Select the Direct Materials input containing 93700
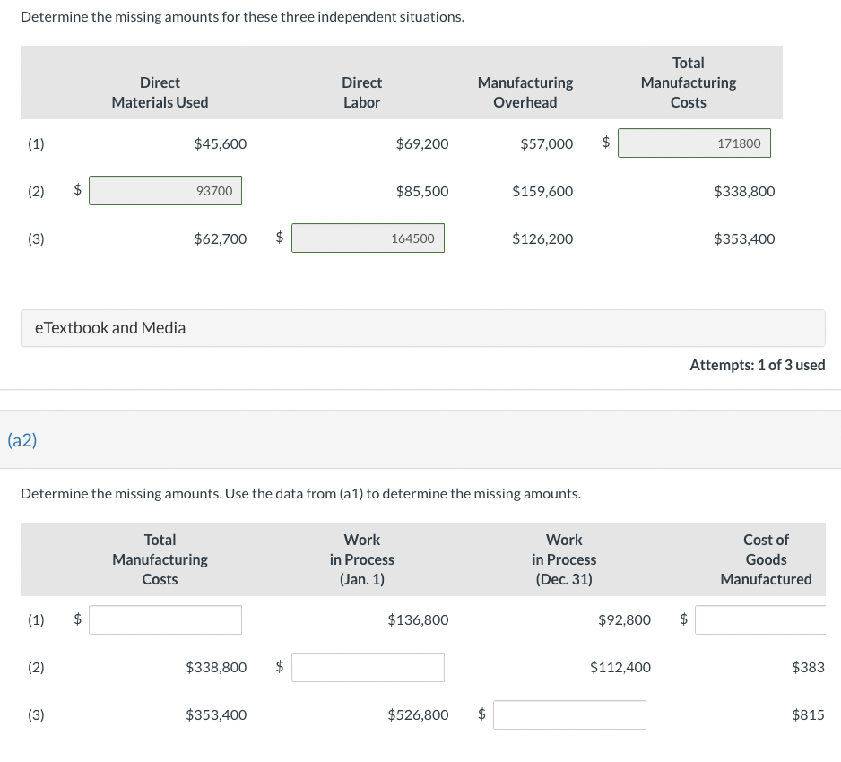841x762 pixels. [x=165, y=190]
